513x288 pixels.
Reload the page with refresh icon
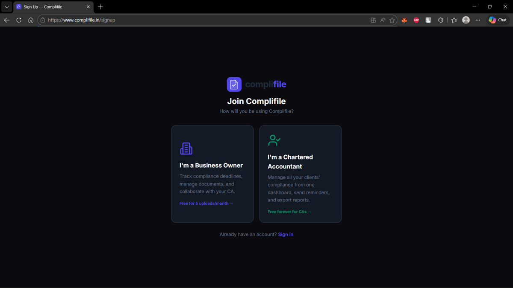(19, 20)
